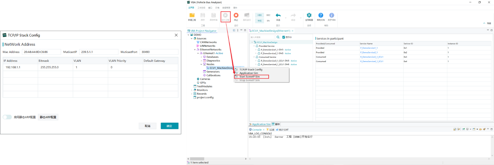494x165 pixels.
Task: Click the New Project folder icon
Action: tap(192, 16)
